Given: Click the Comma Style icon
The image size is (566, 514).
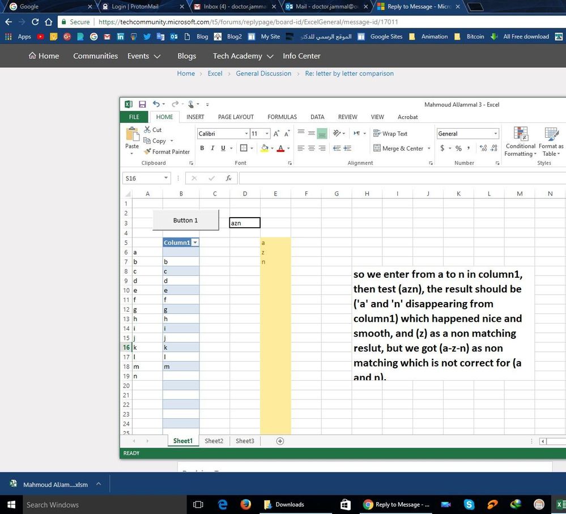Looking at the screenshot, I should [x=469, y=148].
